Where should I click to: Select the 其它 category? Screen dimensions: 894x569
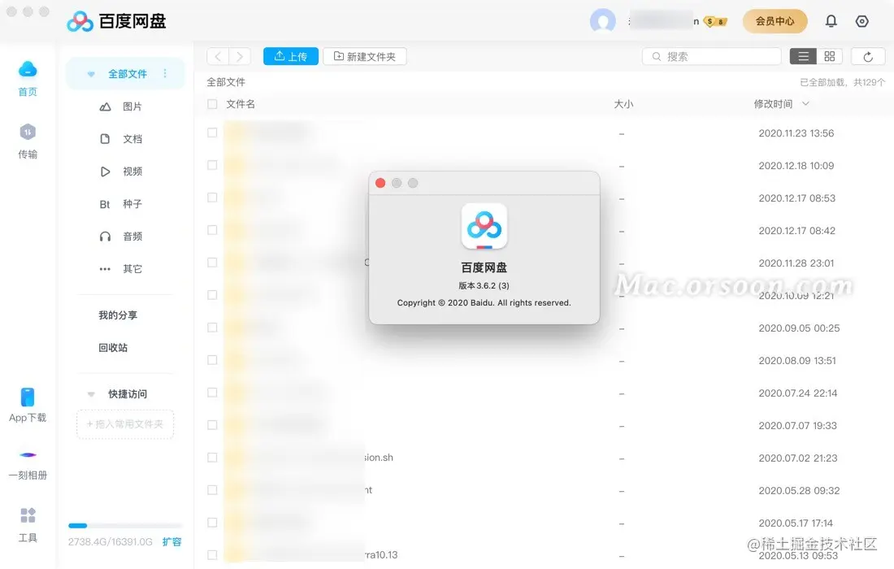[121, 269]
